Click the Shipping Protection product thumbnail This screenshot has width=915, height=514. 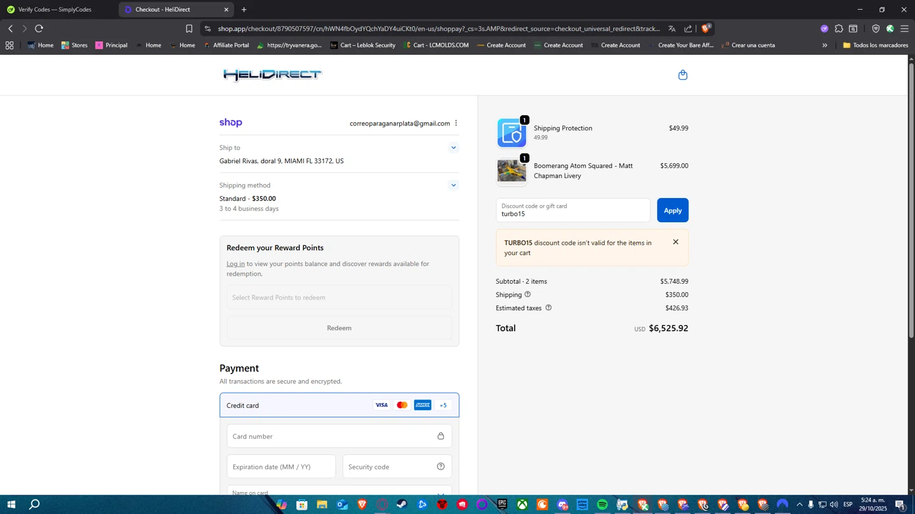click(511, 133)
